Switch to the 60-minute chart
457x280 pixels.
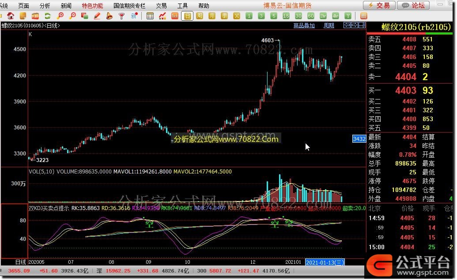[311, 16]
